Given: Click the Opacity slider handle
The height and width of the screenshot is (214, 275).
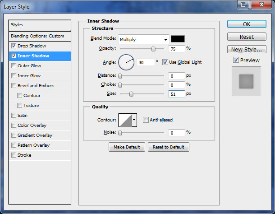Looking at the screenshot, I should (x=154, y=48).
